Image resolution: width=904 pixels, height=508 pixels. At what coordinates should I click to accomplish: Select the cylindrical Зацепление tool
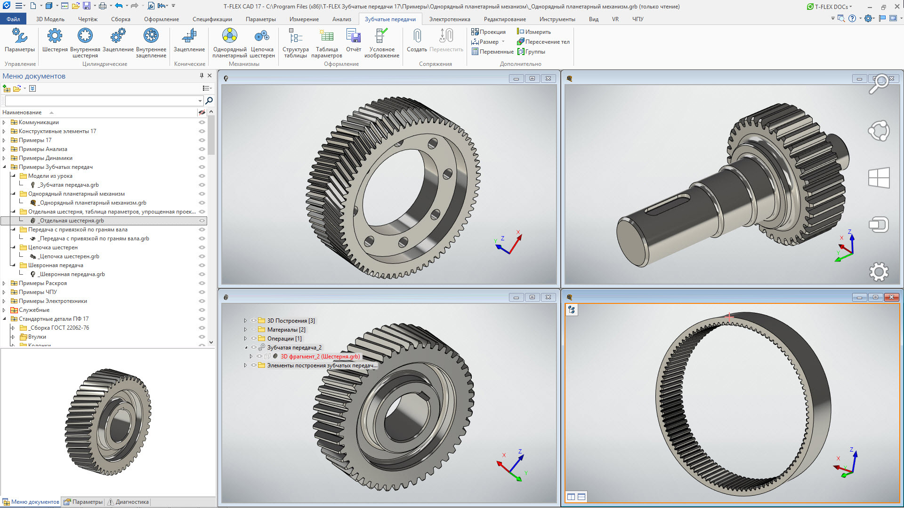[x=118, y=40]
